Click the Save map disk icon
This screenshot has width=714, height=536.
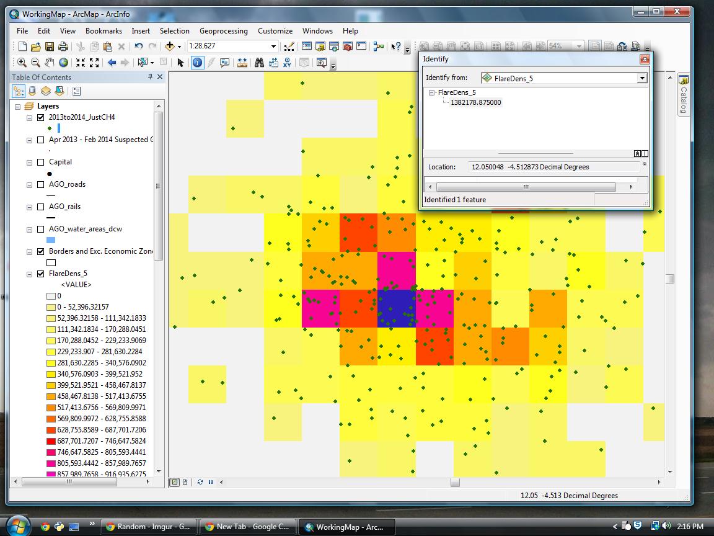(49, 47)
